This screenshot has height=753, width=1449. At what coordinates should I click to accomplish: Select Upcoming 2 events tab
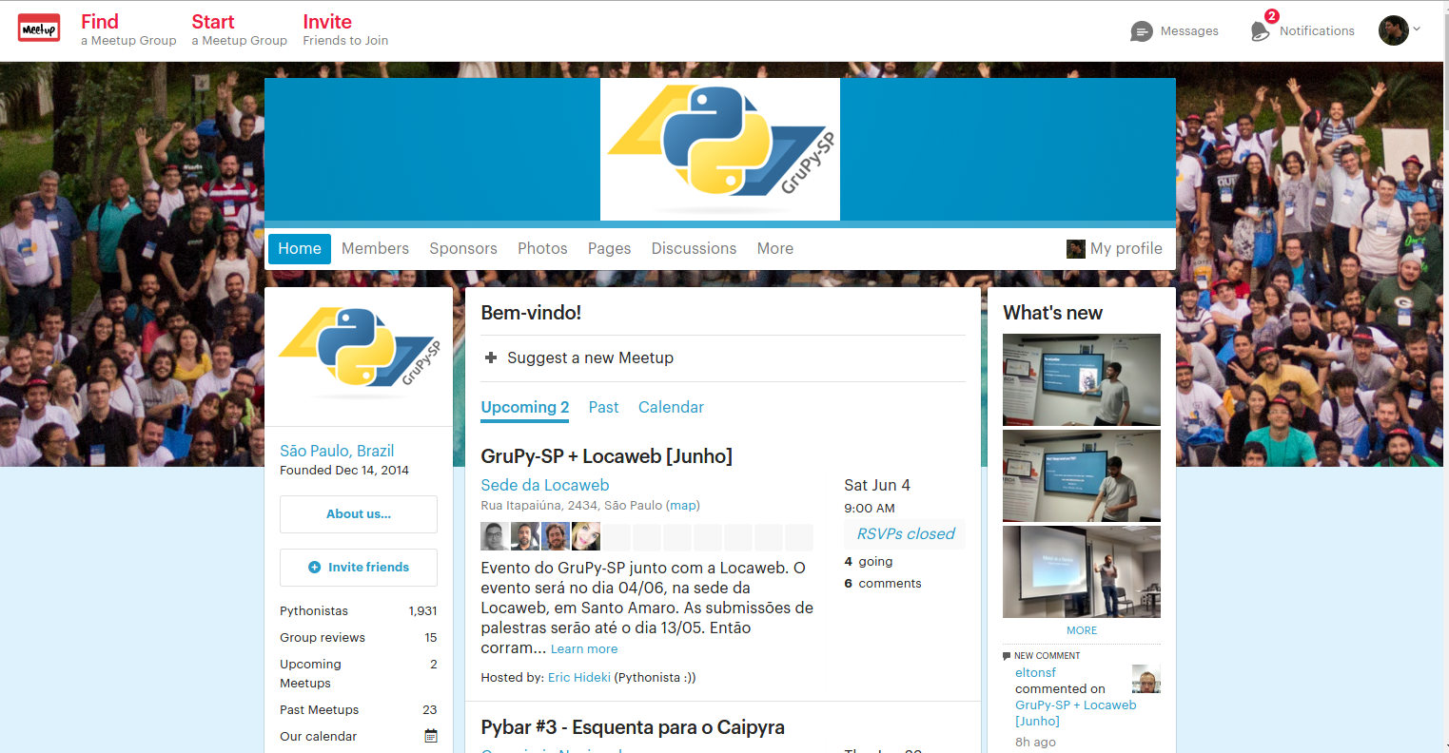pyautogui.click(x=525, y=407)
